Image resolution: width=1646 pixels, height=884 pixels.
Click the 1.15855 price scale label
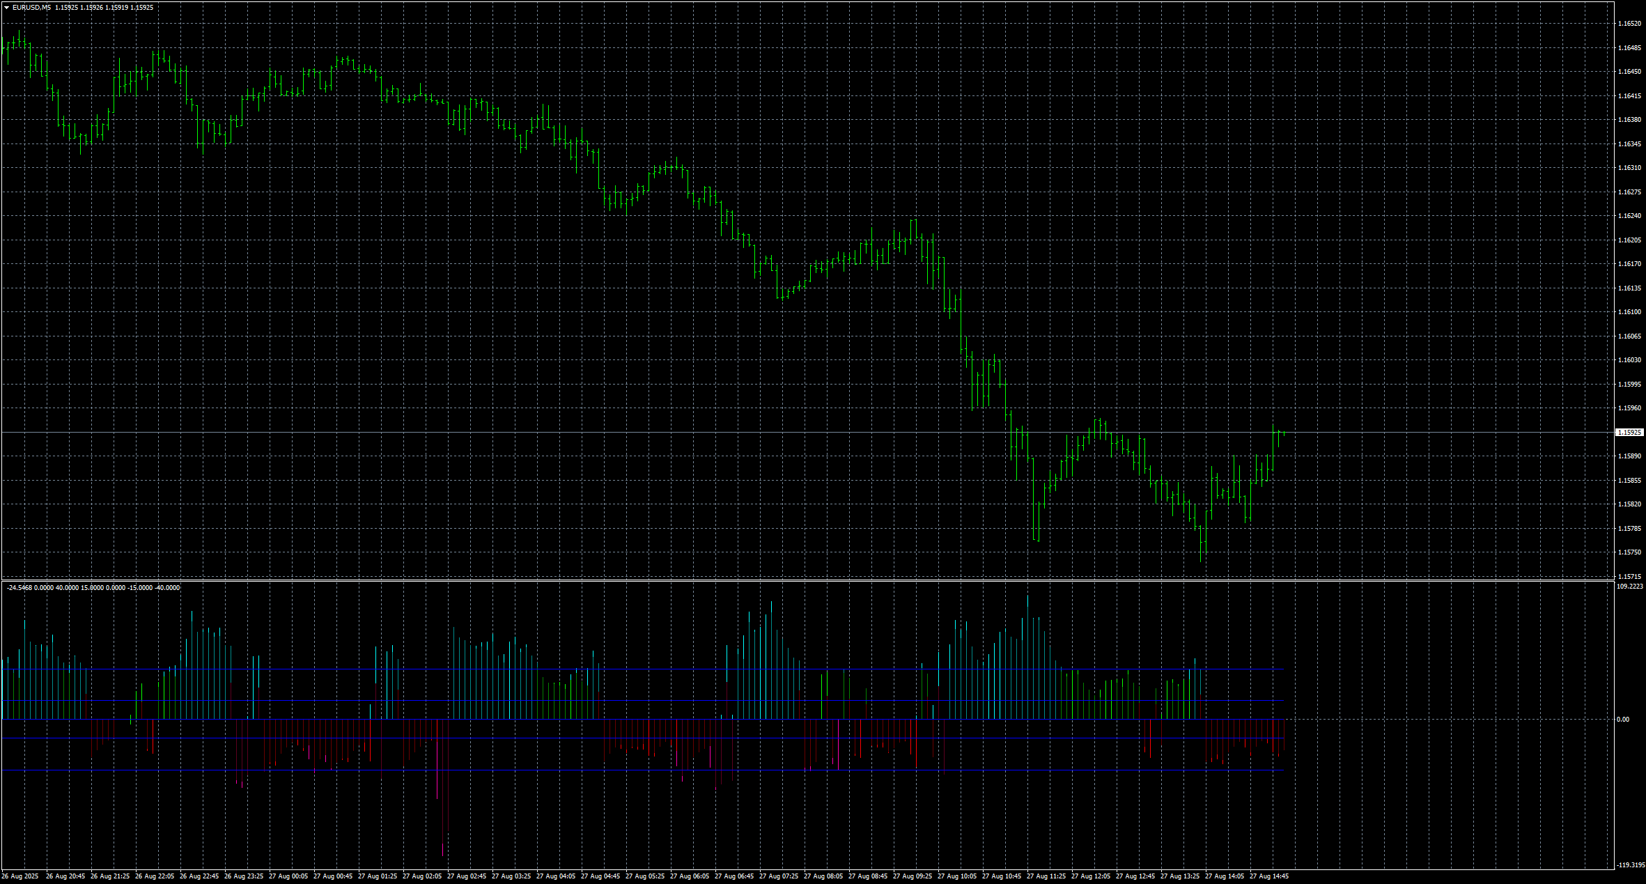point(1629,481)
